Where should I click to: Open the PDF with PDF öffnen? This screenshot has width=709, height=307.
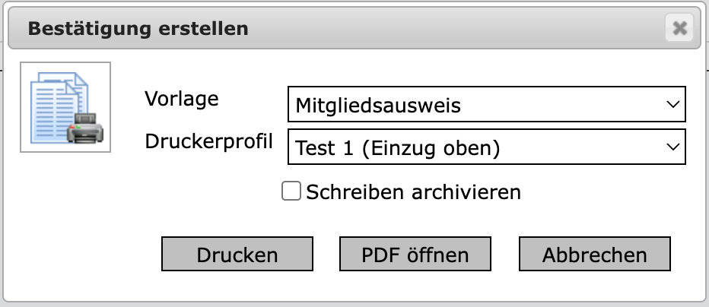coord(415,254)
